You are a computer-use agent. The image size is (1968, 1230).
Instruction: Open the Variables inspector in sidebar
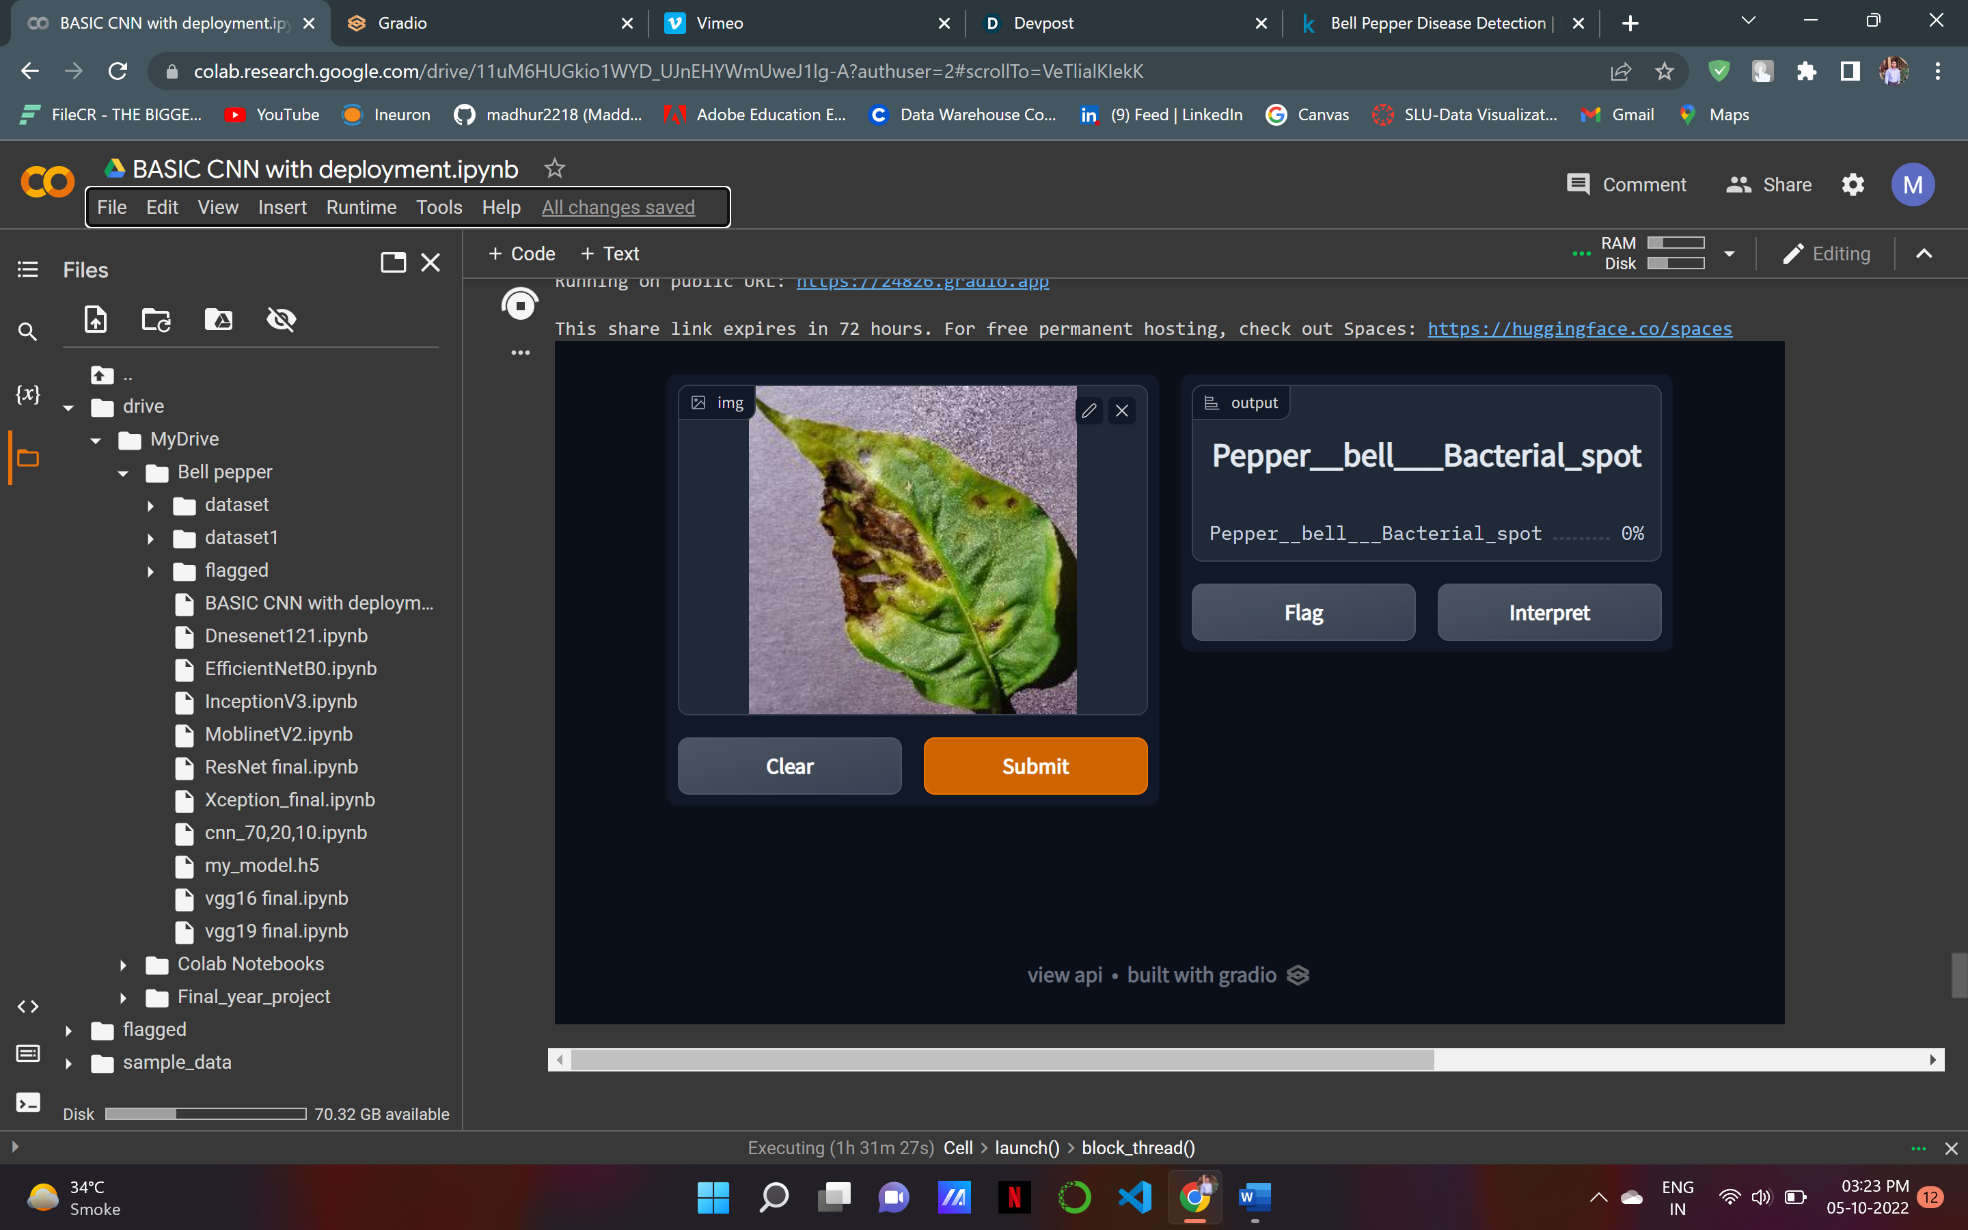(x=27, y=394)
